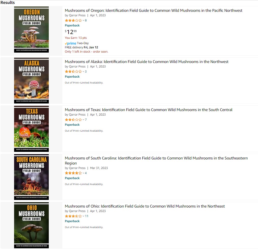Image resolution: width=258 pixels, height=250 pixels.
Task: Select Paperback format for the Oregon book
Action: coord(72,25)
